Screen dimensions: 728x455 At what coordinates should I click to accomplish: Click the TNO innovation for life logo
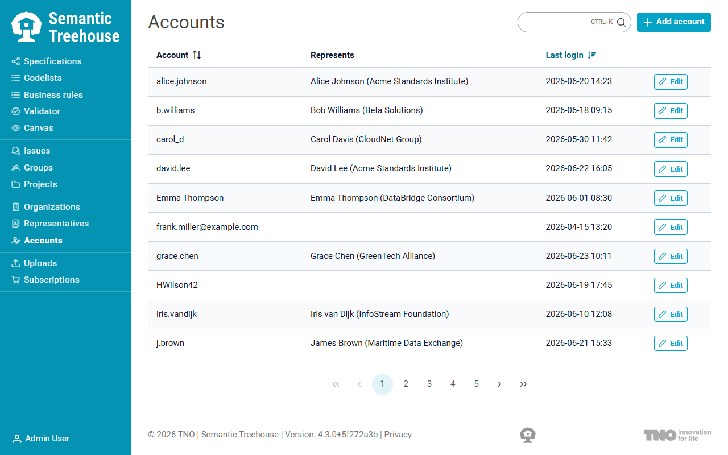click(677, 435)
